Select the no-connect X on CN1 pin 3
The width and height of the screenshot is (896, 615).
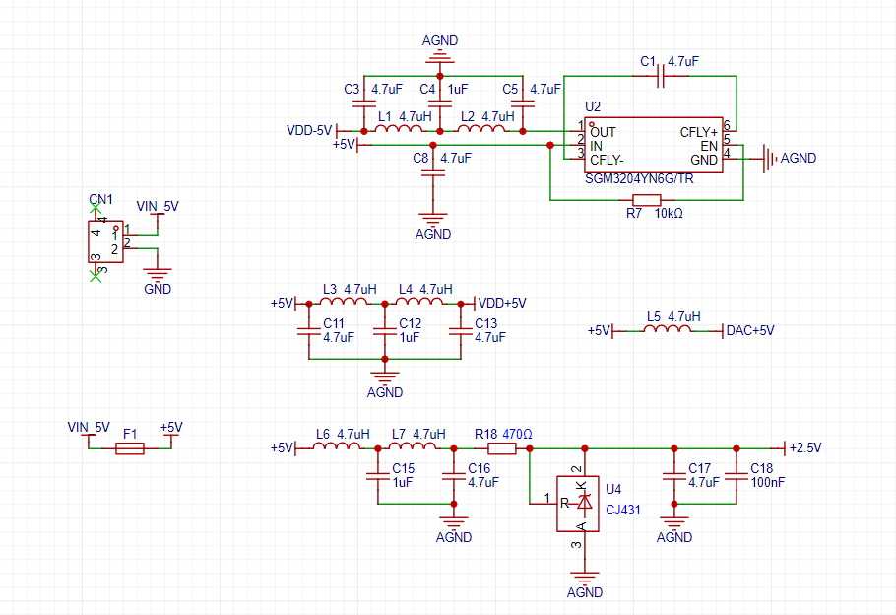point(96,276)
